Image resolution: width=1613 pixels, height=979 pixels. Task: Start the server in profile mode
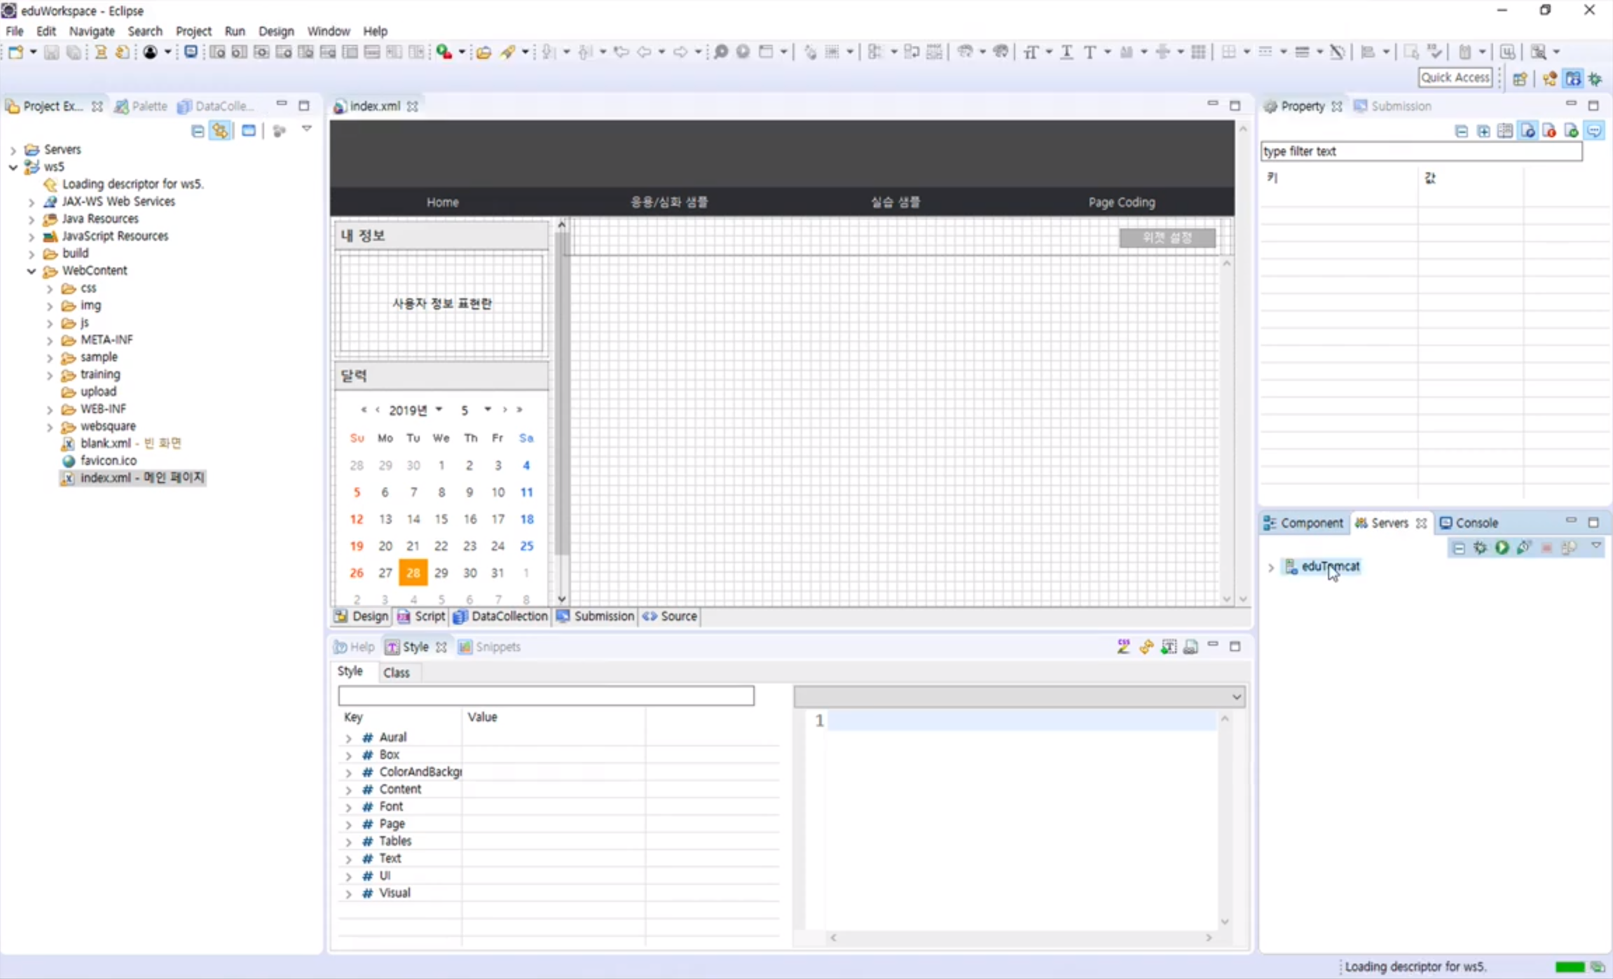point(1524,548)
